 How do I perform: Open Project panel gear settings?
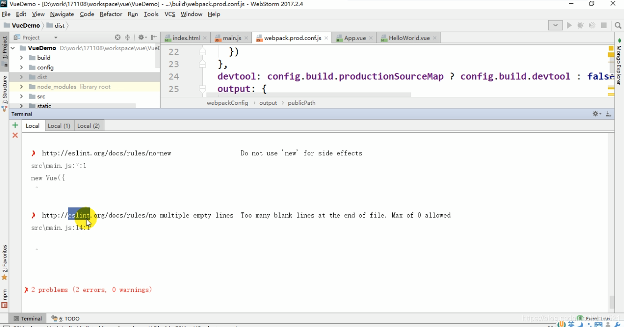click(x=142, y=37)
